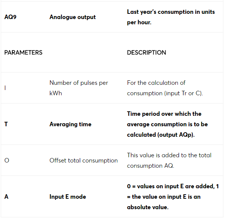229x223 pixels.
Task: Select 'Offset total consumption' label
Action: click(84, 161)
